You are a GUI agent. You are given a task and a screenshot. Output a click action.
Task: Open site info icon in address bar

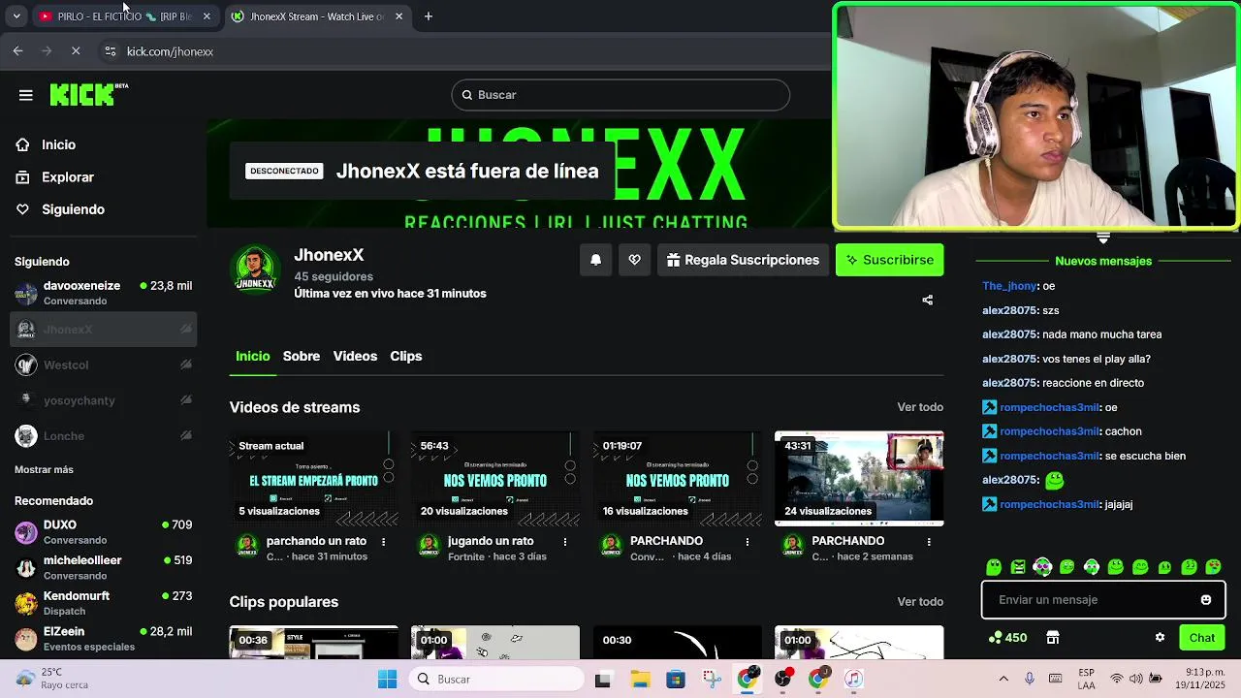click(x=111, y=51)
